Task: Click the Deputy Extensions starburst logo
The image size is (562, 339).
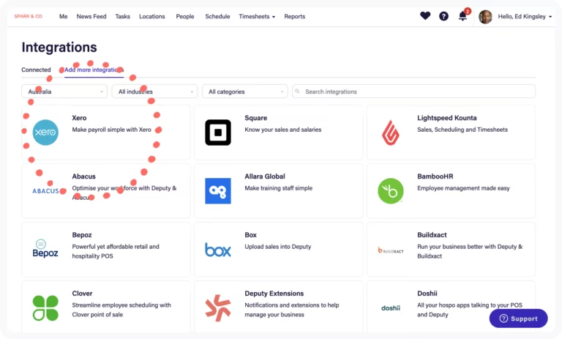Action: coord(218,308)
